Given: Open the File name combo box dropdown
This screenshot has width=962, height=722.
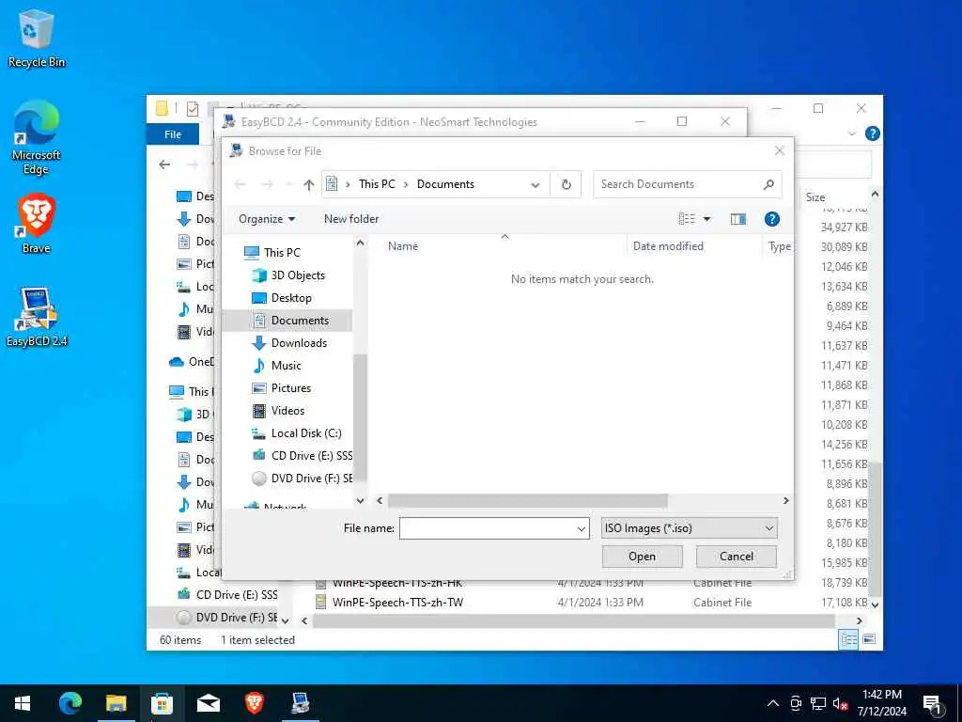Looking at the screenshot, I should point(581,528).
